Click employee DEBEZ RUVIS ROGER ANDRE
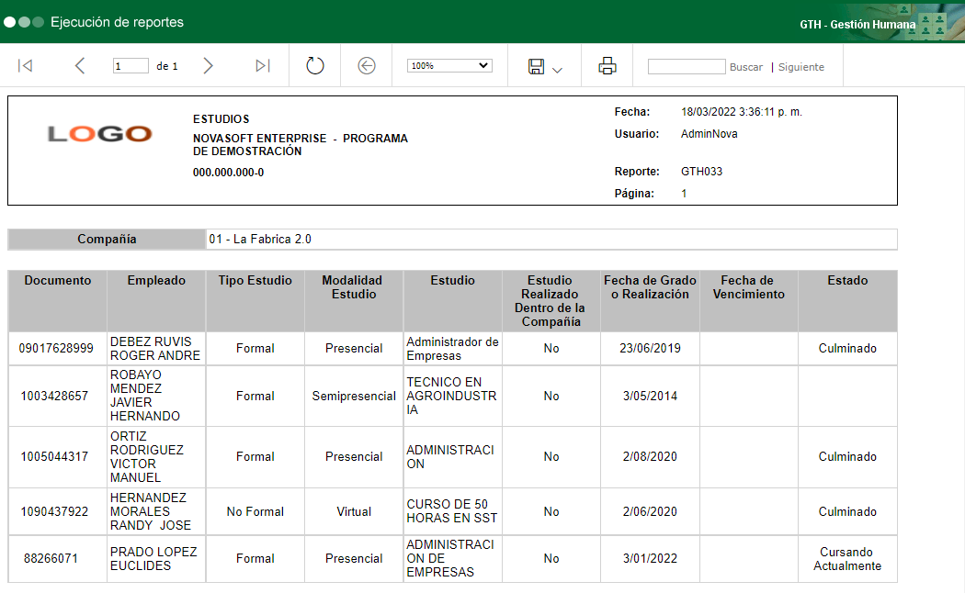 (x=155, y=349)
